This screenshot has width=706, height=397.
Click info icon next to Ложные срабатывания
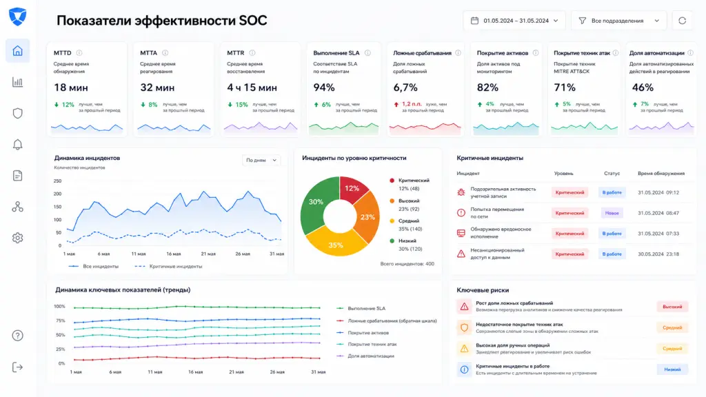click(458, 53)
